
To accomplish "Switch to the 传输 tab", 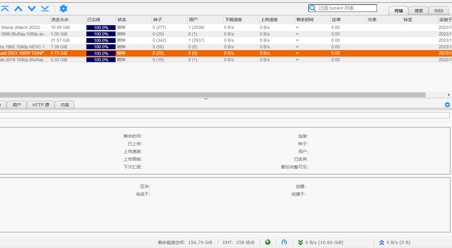I will click(x=399, y=11).
